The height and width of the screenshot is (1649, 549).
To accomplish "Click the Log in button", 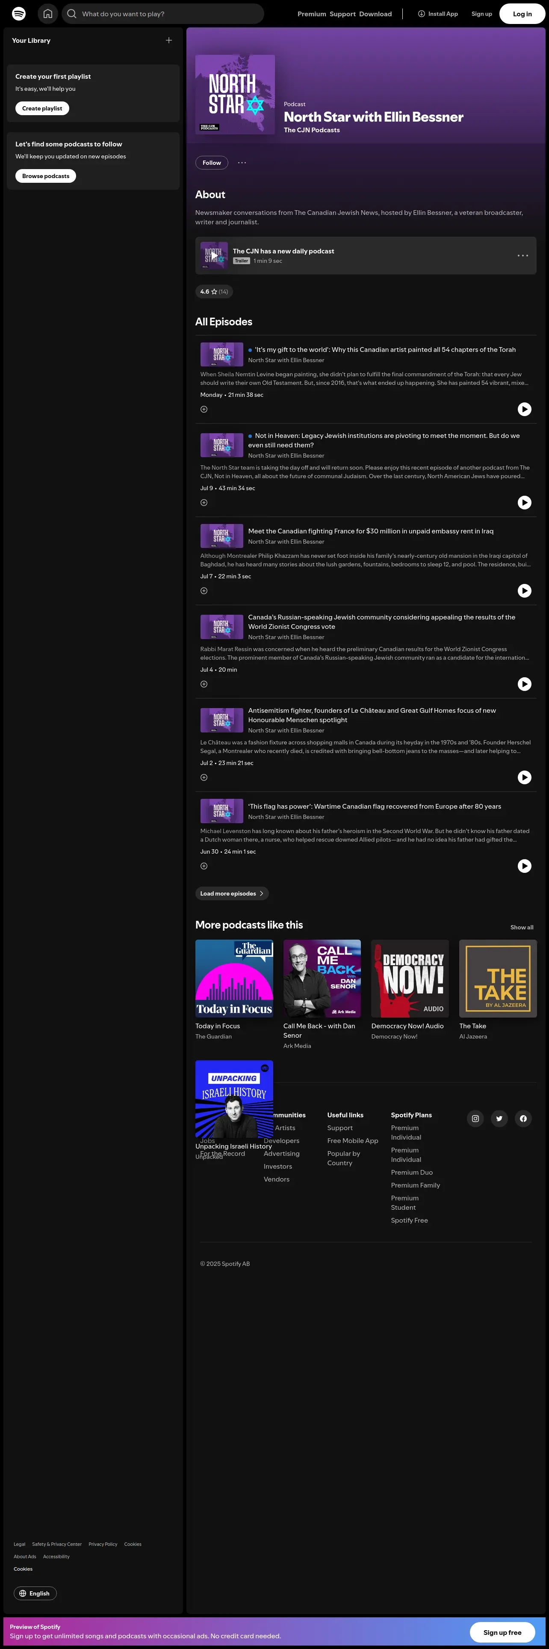I will 522,13.
